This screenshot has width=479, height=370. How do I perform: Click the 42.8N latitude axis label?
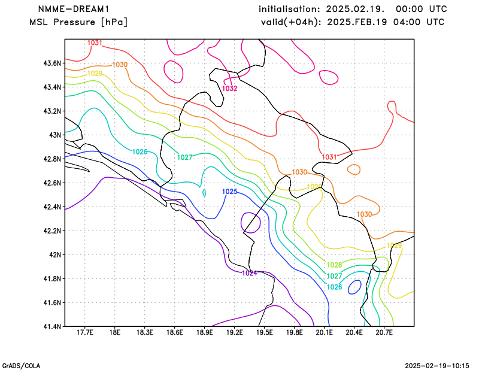click(52, 159)
